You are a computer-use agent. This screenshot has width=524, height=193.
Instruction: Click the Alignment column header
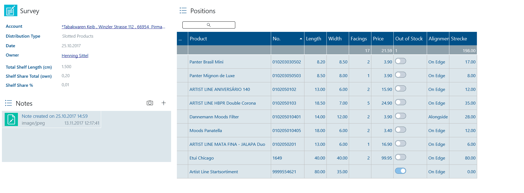[438, 39]
